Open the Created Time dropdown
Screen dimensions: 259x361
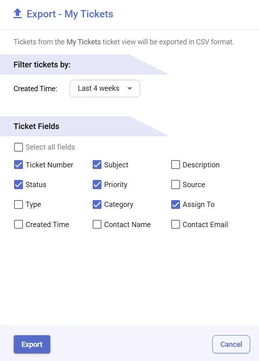[105, 88]
